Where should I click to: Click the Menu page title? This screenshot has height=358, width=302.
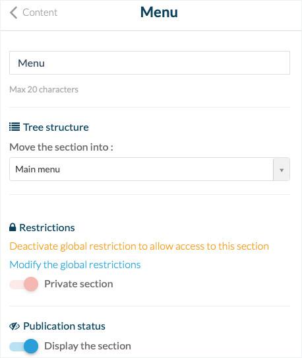[x=159, y=12]
